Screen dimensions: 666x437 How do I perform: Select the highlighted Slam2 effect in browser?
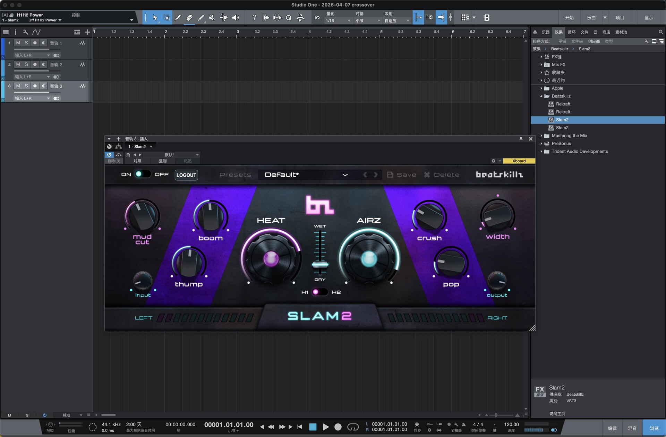point(598,120)
